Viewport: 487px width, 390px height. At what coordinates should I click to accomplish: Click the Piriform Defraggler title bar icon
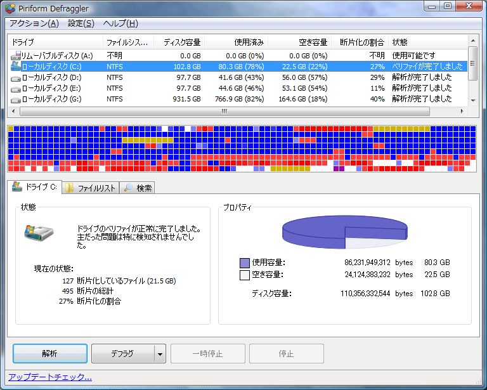[10, 8]
